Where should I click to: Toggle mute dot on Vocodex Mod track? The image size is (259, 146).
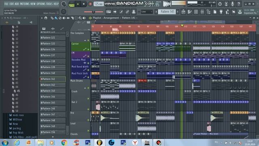[x=88, y=63]
